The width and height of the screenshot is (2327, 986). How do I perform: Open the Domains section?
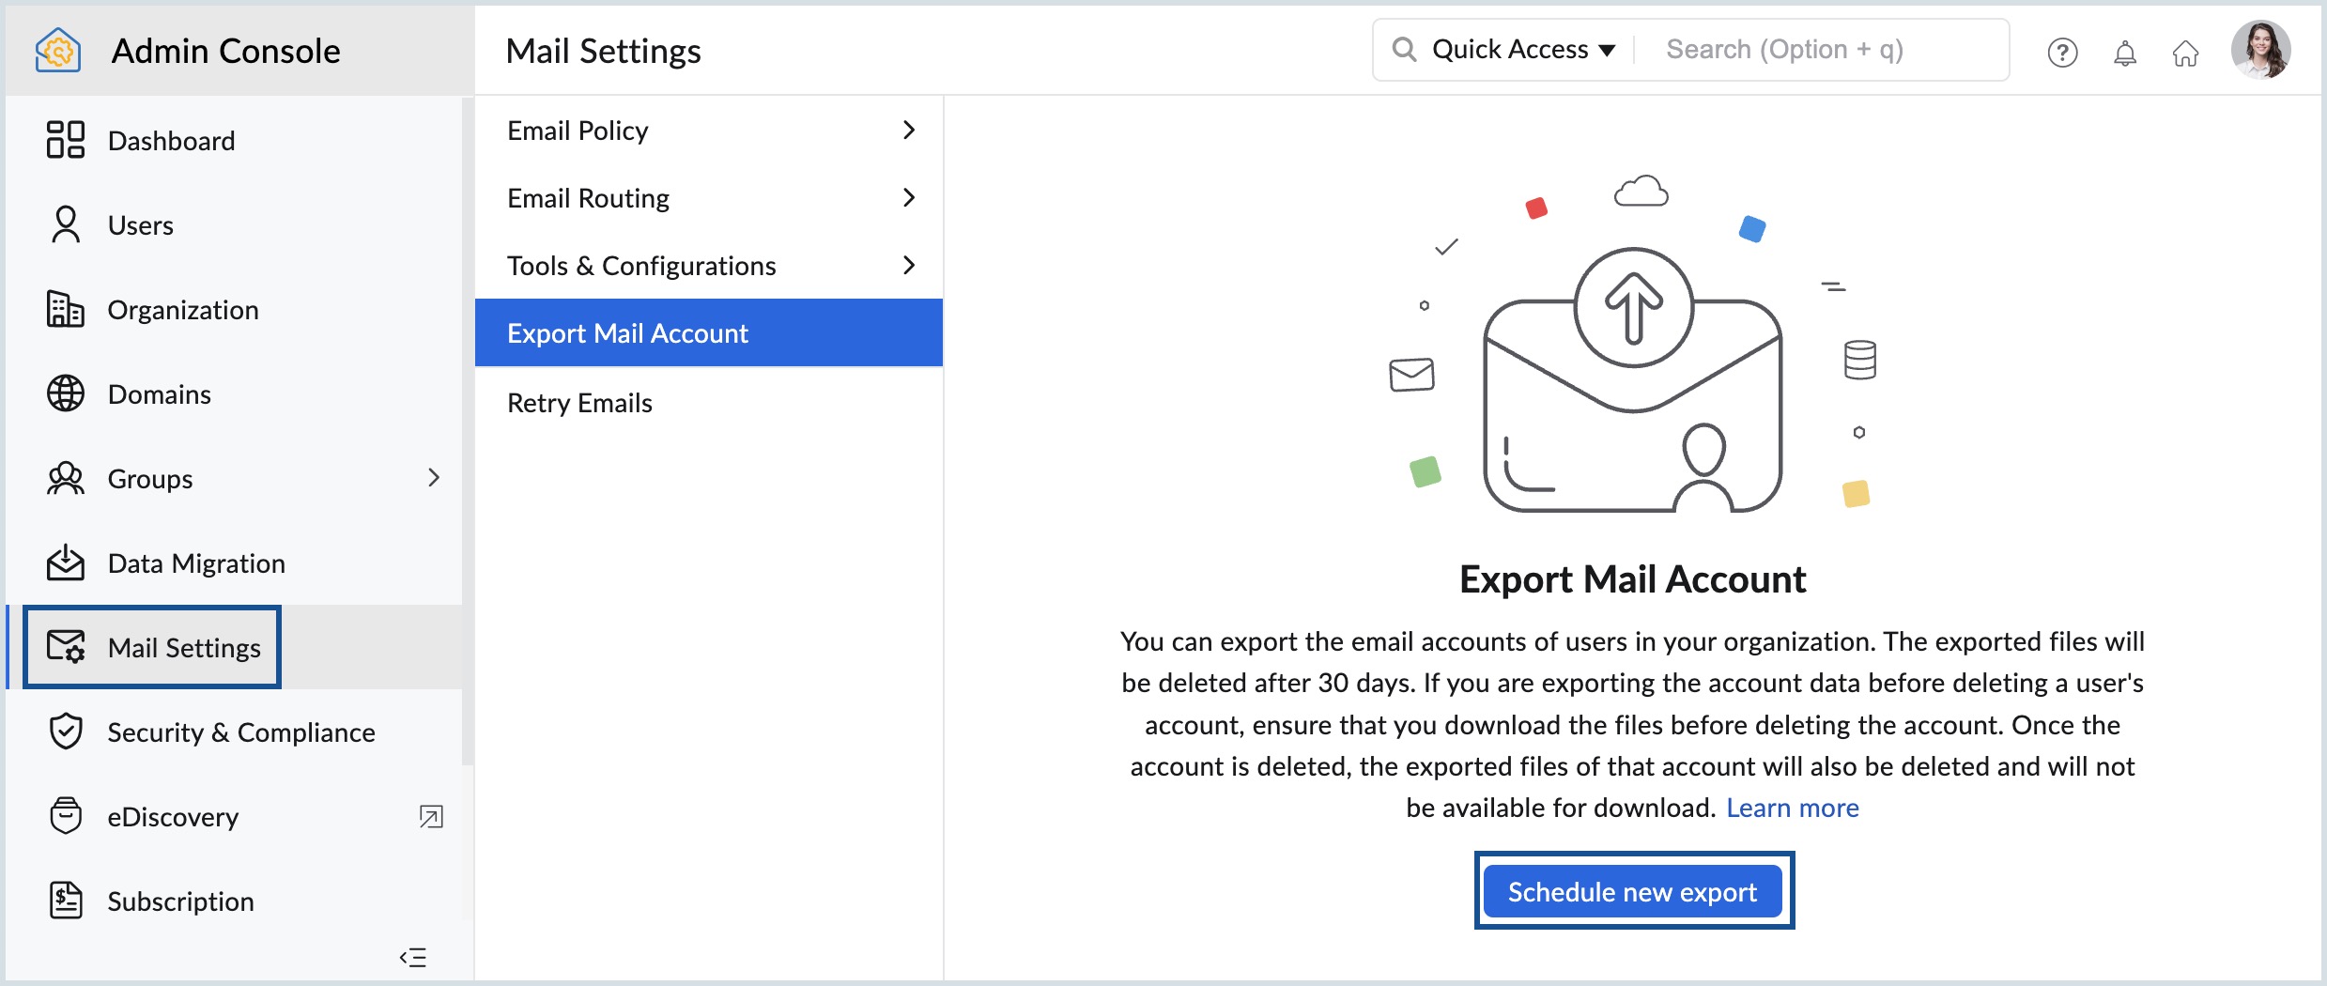click(160, 393)
